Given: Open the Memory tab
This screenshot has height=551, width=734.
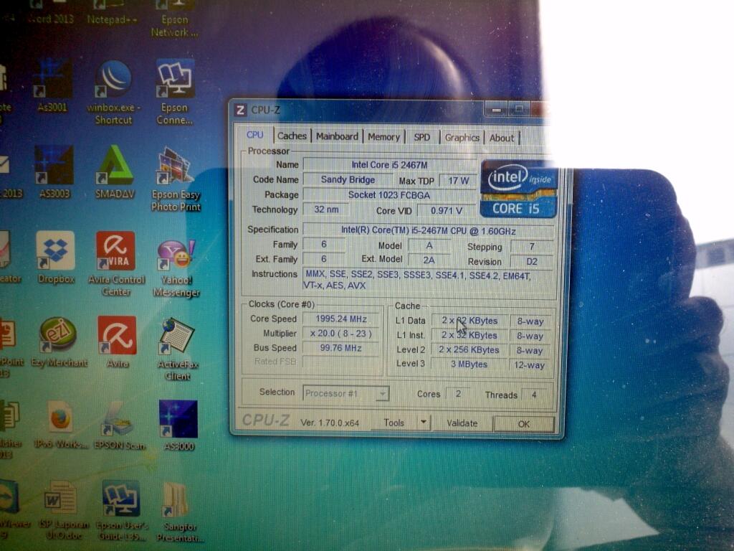Looking at the screenshot, I should pos(384,137).
